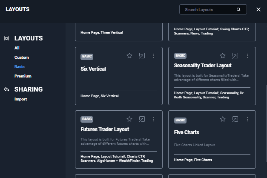
Task: Select the Six Vertical layout title
Action: (x=93, y=69)
